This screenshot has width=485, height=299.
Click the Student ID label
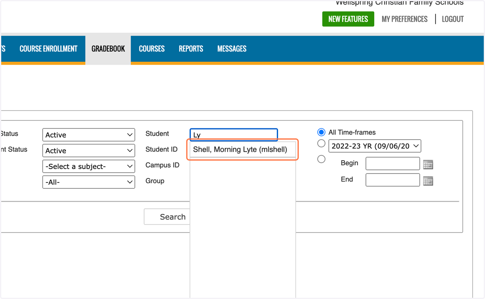click(162, 149)
